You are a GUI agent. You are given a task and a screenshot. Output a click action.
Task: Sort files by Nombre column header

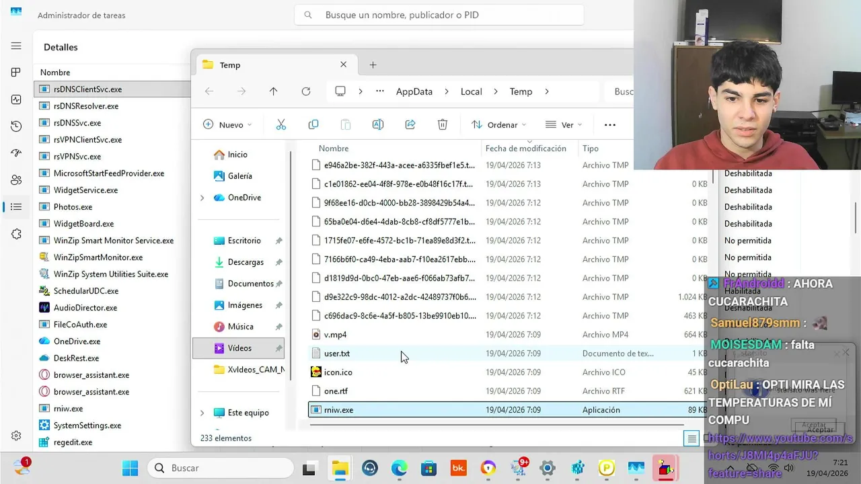click(x=334, y=149)
